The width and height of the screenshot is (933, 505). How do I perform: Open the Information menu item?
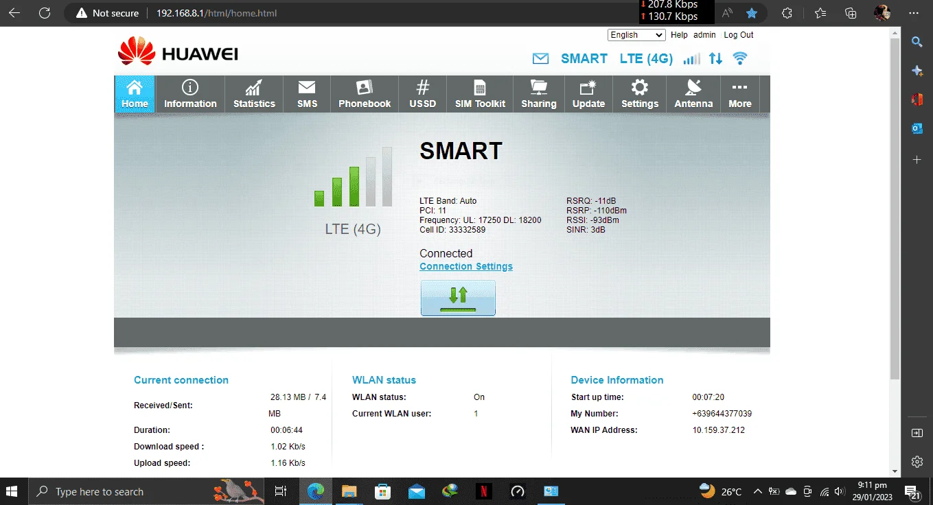(190, 94)
